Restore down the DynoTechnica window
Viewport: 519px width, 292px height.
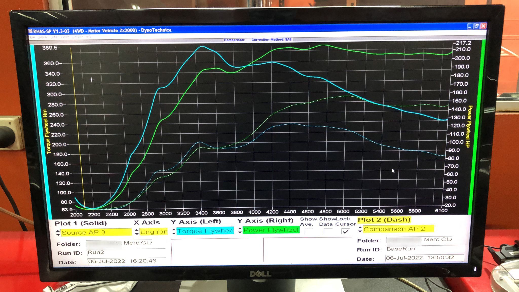coord(477,26)
